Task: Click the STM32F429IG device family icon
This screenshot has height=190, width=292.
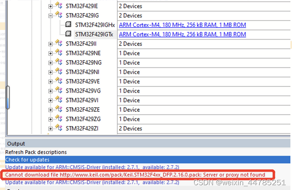Action: (x=59, y=15)
